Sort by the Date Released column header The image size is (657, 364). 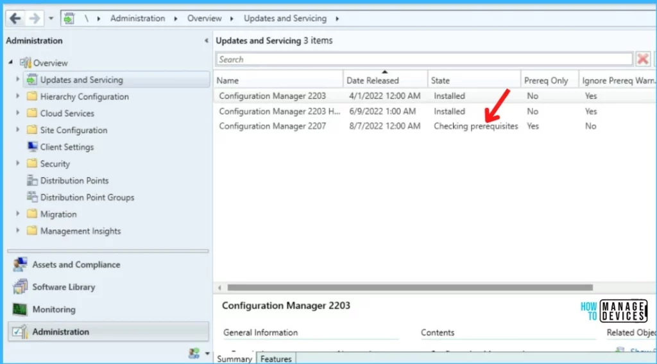tap(386, 80)
